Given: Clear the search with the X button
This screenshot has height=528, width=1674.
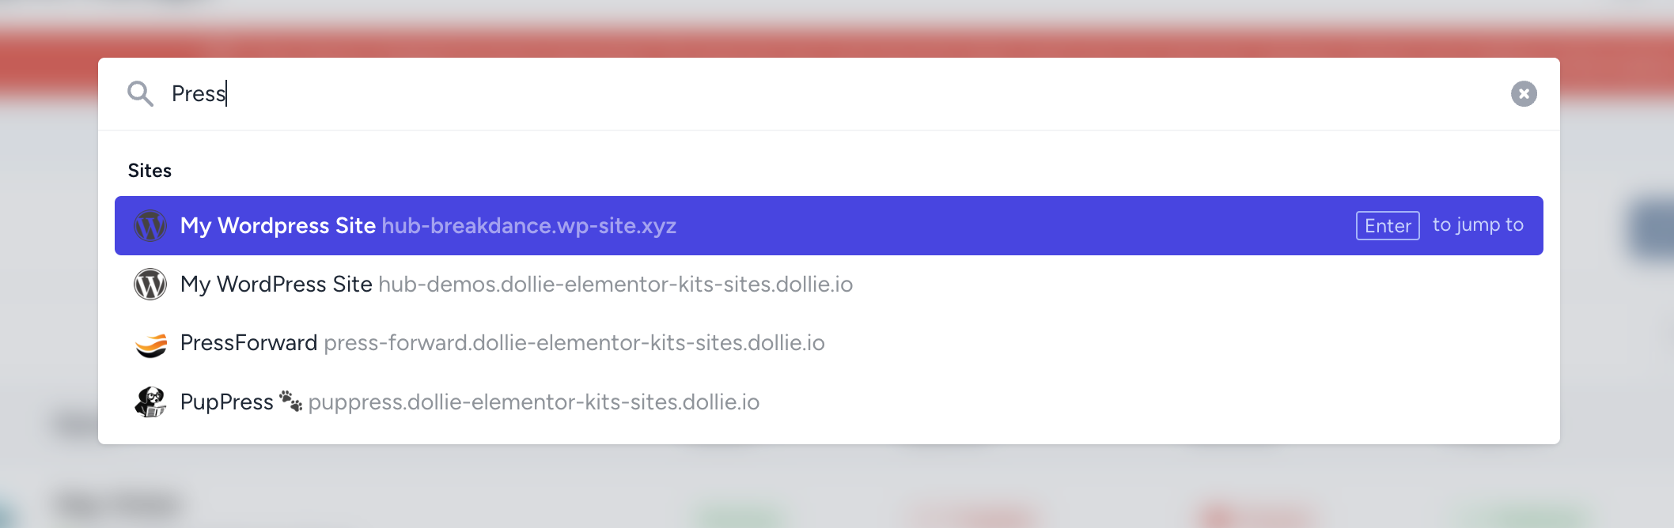Looking at the screenshot, I should click(1523, 94).
